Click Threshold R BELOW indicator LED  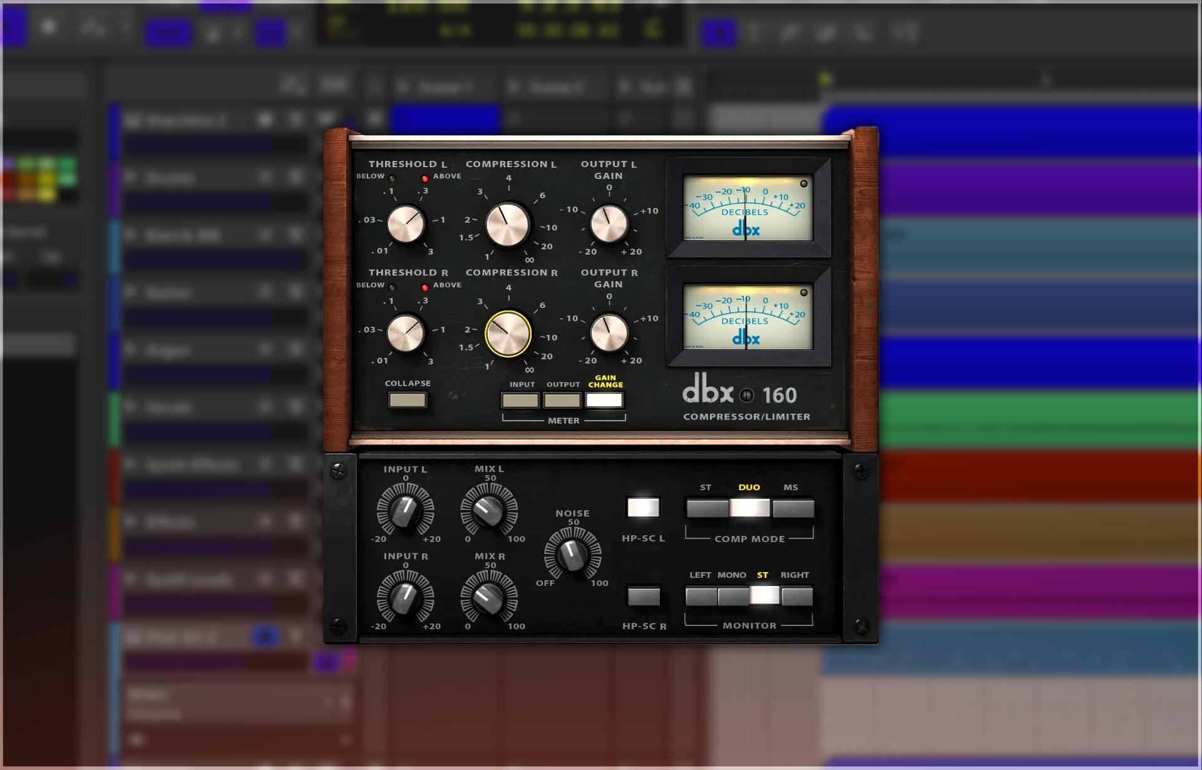tap(392, 287)
